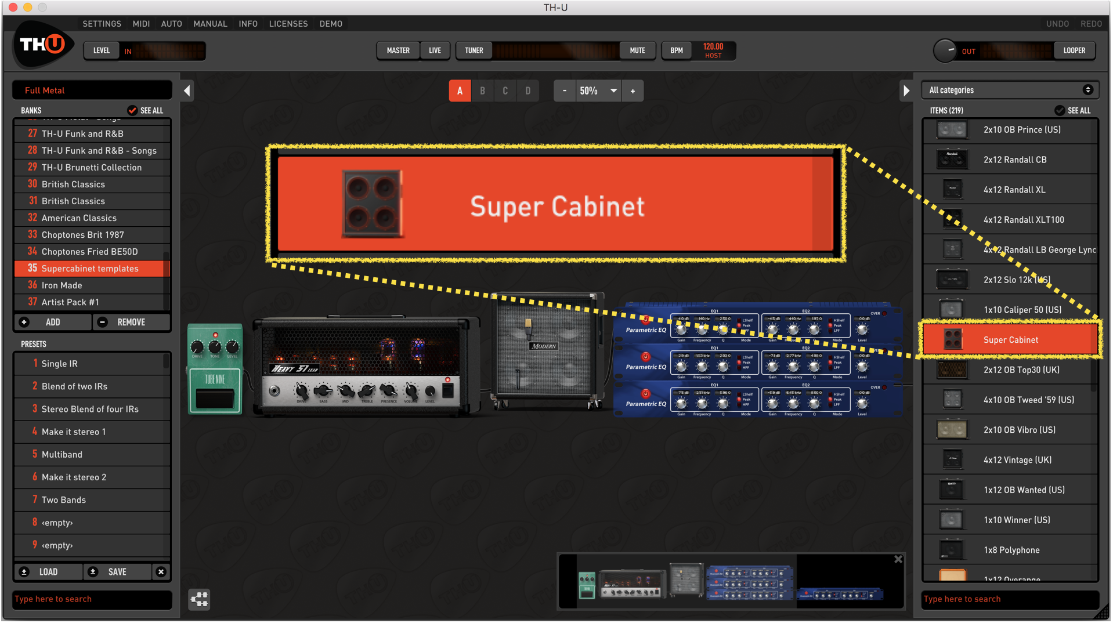1113x623 pixels.
Task: Click the 2x12 OB Top30 cabinet thumbnail
Action: pyautogui.click(x=952, y=370)
